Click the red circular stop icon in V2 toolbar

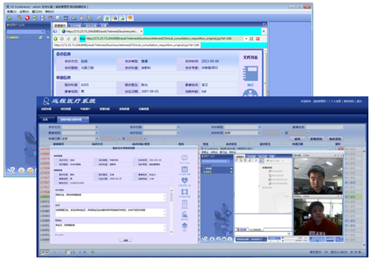[x=27, y=18]
